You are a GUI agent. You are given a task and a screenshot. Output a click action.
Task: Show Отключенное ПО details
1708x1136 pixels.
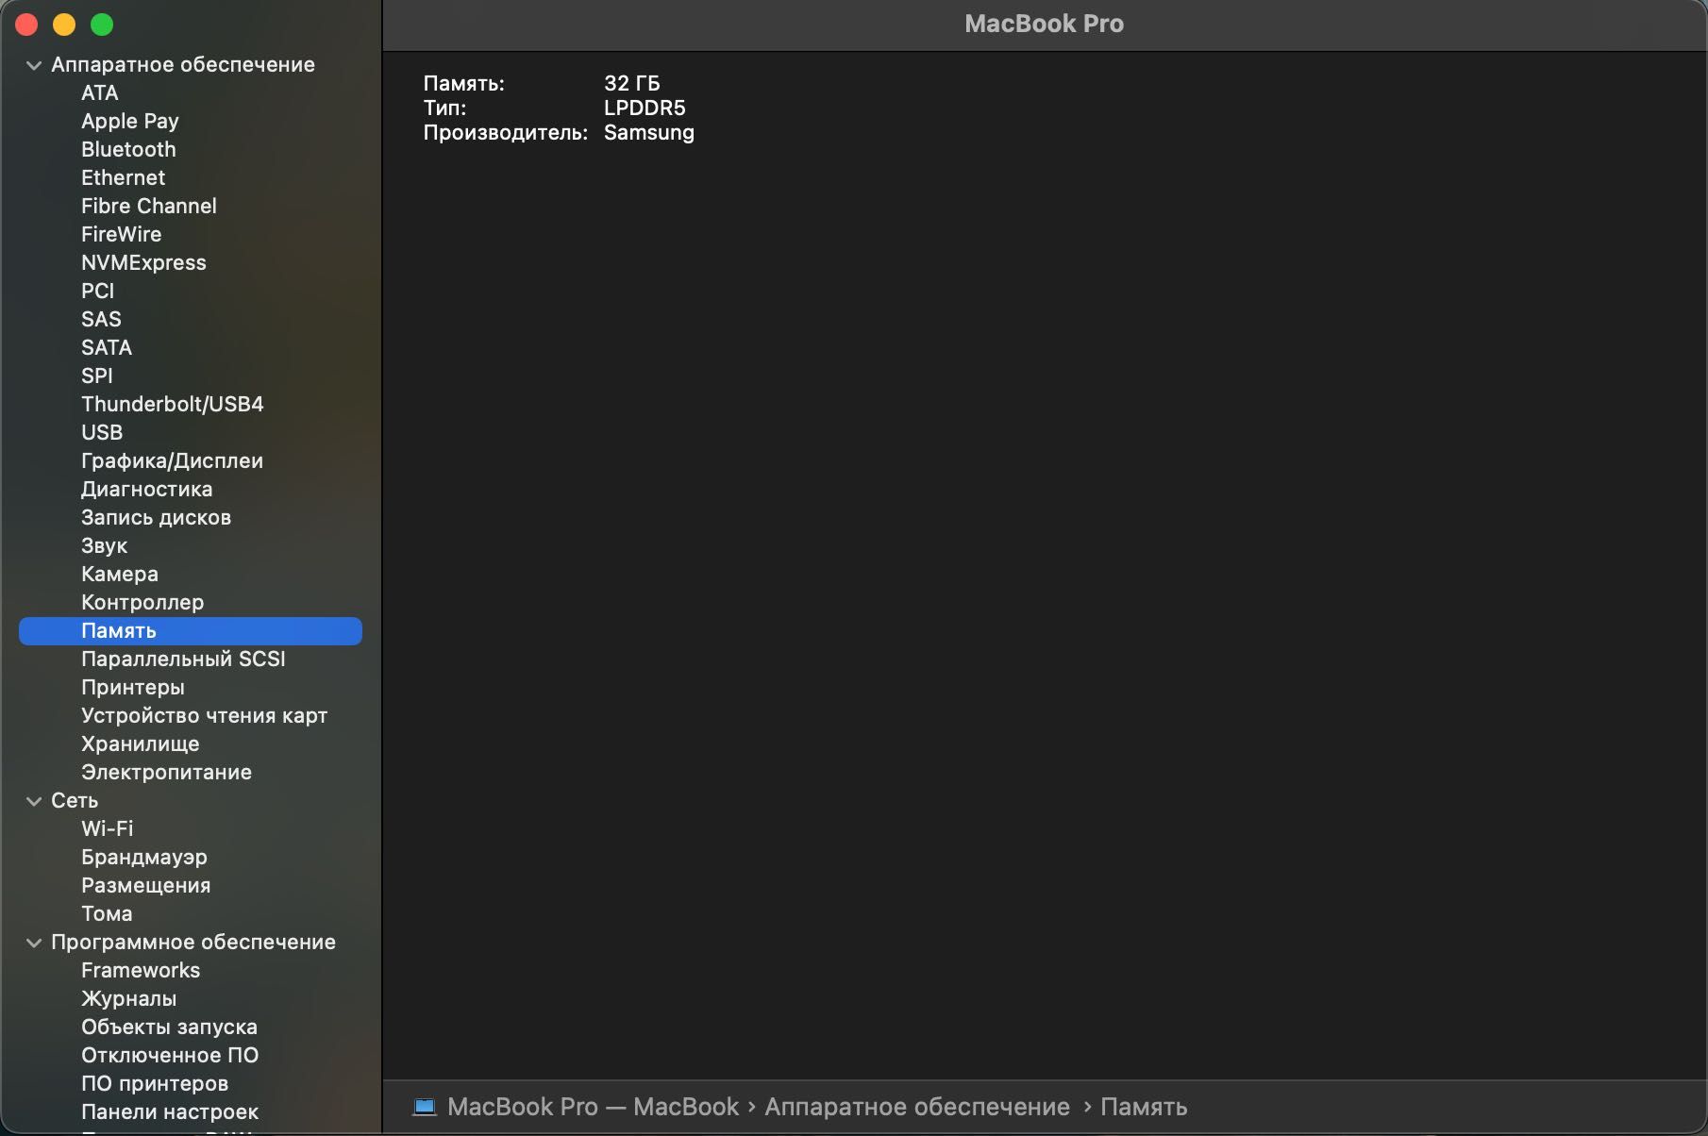170,1055
